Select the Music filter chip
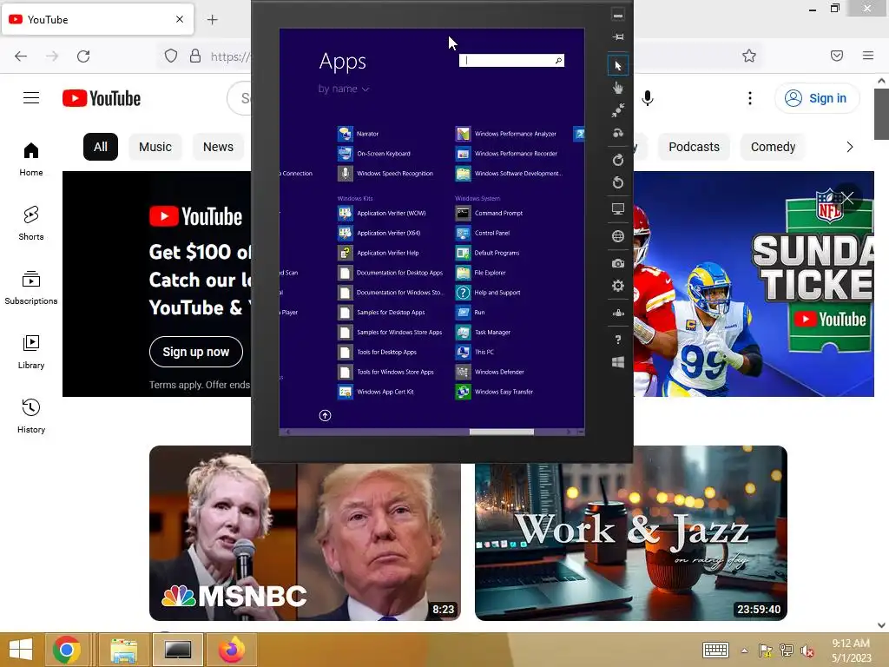Screen dimensions: 889x667 click(155, 147)
